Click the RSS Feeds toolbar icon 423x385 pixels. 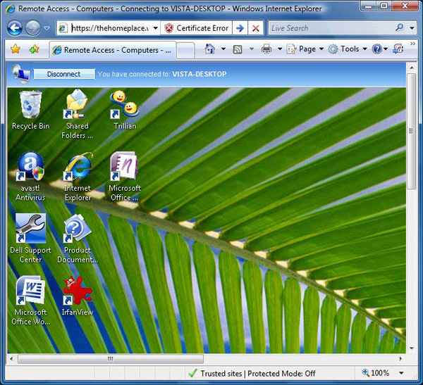[238, 49]
